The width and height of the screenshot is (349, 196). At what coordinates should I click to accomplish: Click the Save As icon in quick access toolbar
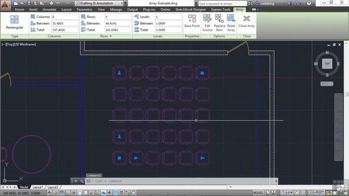(35, 3)
